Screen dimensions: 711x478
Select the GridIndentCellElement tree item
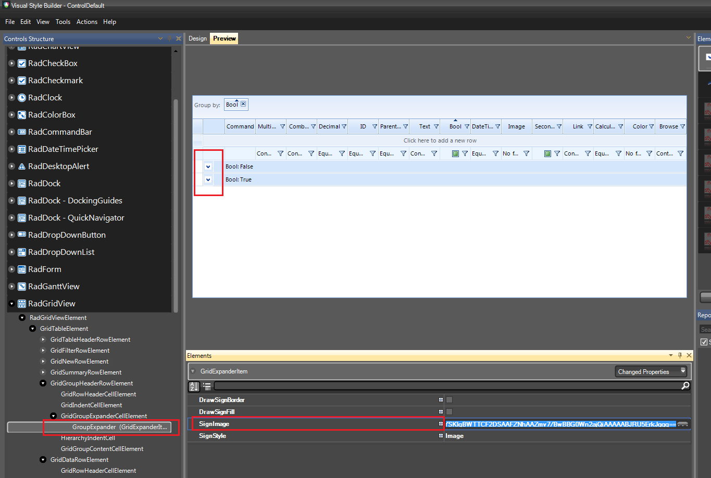click(x=92, y=405)
